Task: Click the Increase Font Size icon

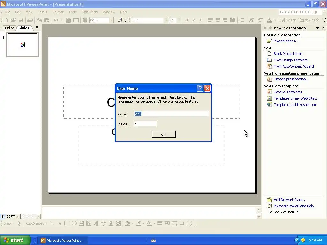Action: [251, 20]
